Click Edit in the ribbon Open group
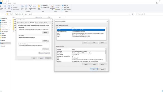 57,7
